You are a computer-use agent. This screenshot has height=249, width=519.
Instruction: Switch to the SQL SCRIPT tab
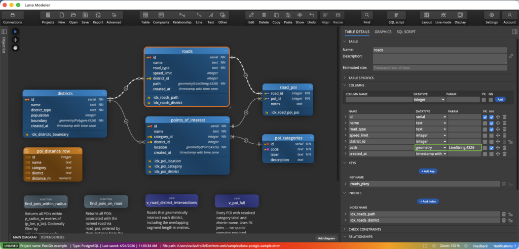[x=406, y=32]
